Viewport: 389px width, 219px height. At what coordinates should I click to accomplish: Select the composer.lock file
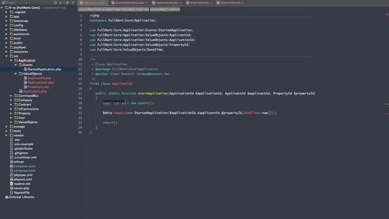click(24, 170)
